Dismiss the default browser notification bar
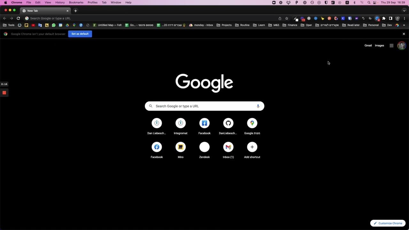Viewport: 409px width, 230px height. pos(404,34)
